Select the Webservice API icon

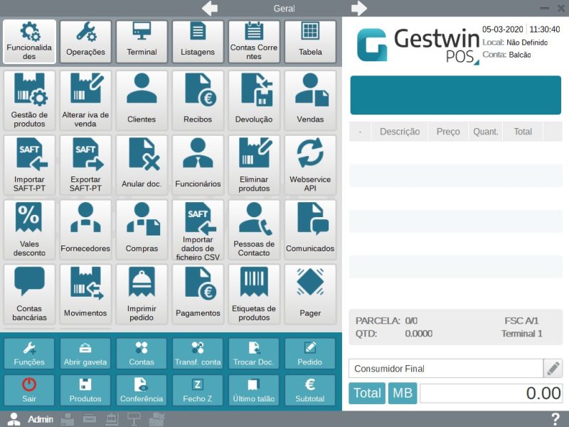[x=310, y=165]
